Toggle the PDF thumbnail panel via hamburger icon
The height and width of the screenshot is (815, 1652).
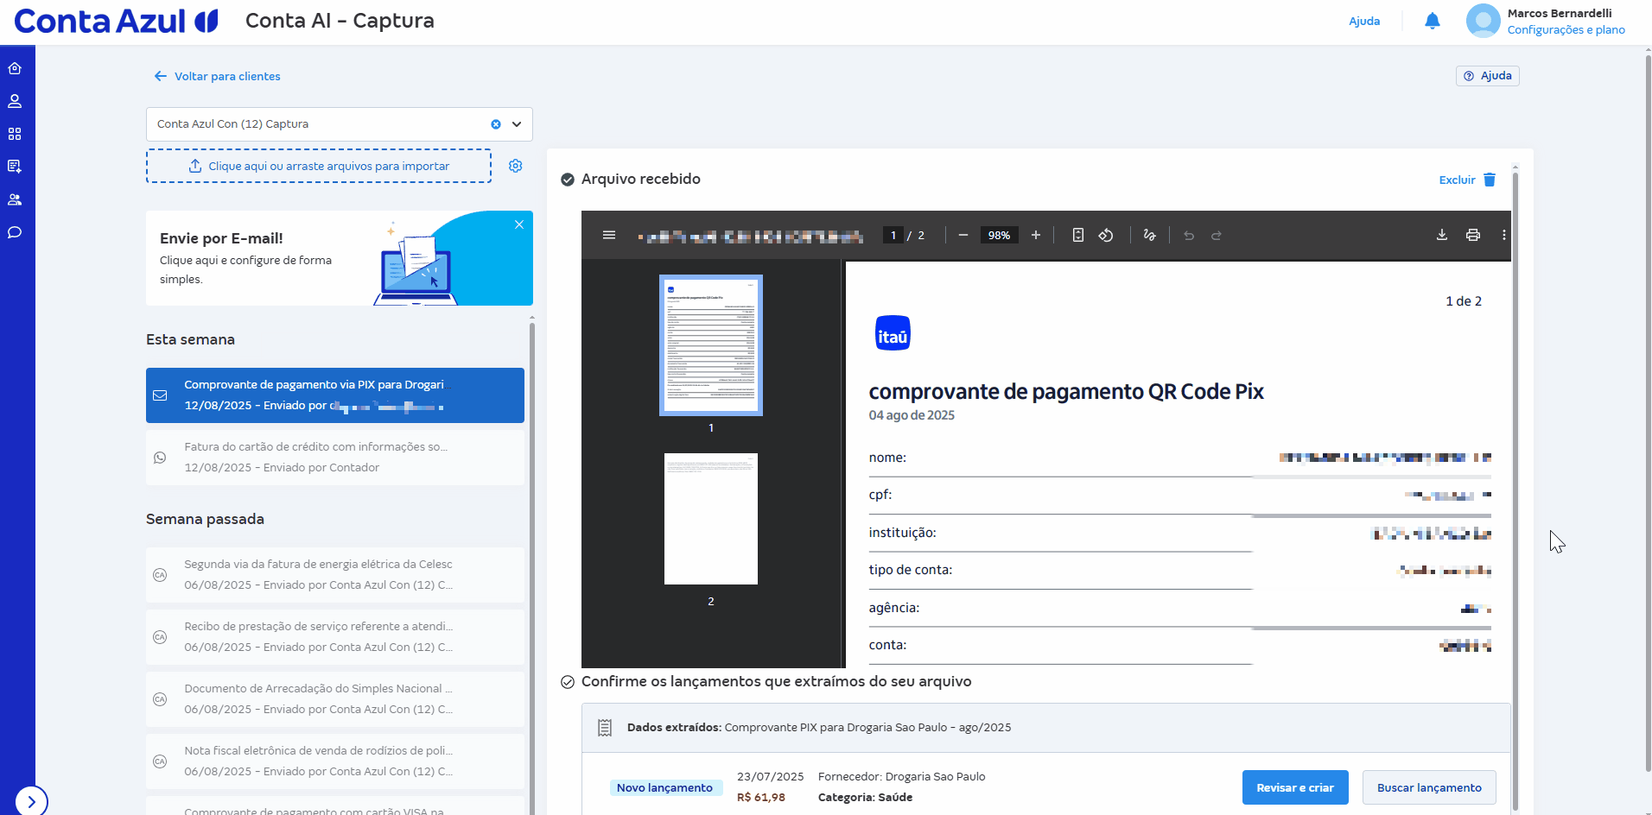point(609,235)
